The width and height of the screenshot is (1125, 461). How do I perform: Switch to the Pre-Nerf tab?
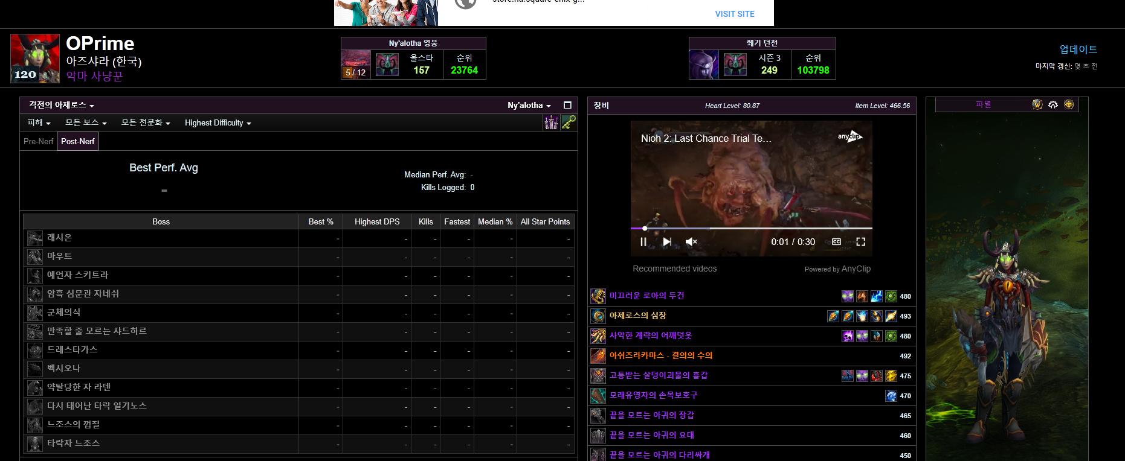[39, 141]
